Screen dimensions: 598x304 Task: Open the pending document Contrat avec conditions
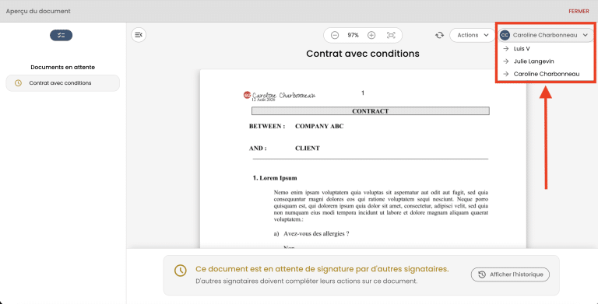tap(62, 83)
